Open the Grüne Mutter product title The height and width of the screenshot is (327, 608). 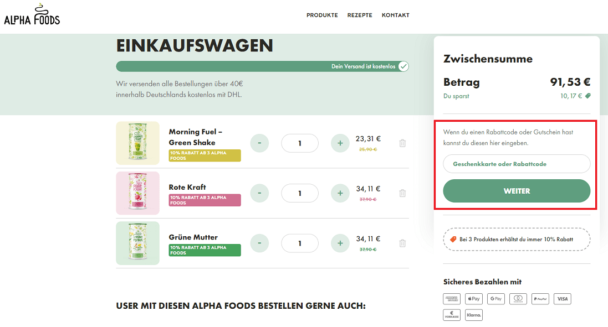(193, 237)
